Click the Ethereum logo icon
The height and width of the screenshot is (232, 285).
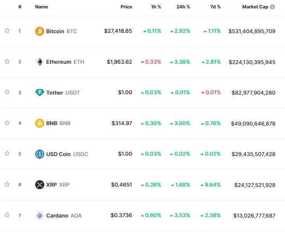coord(40,62)
